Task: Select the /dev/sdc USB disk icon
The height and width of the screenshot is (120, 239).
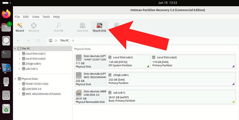Action: point(79,93)
